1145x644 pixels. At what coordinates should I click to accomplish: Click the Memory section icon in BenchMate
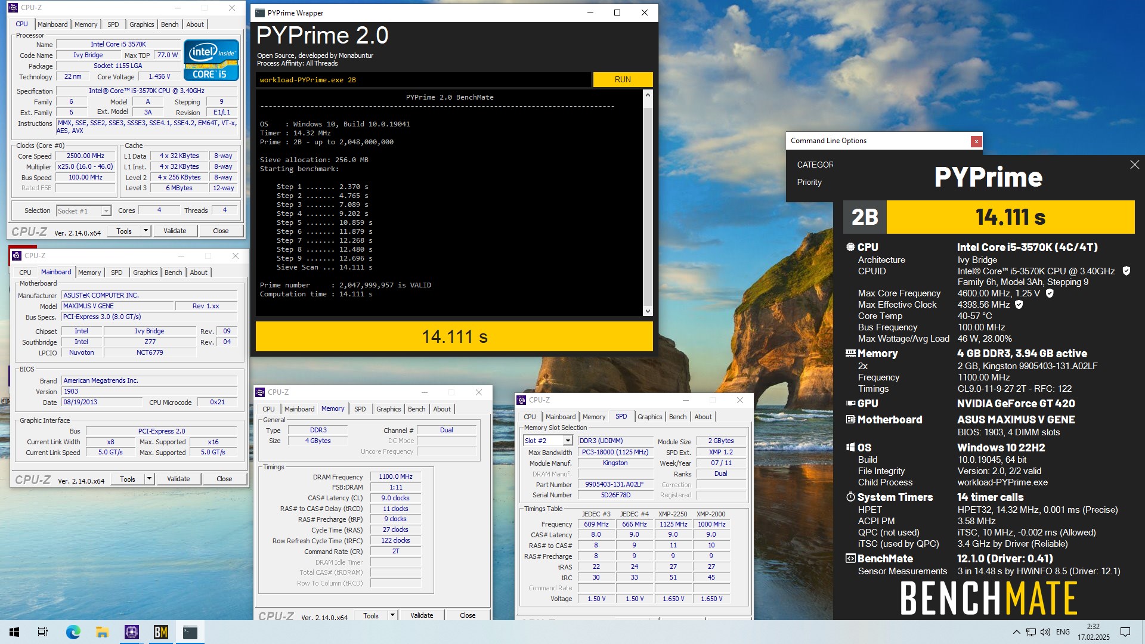[850, 353]
